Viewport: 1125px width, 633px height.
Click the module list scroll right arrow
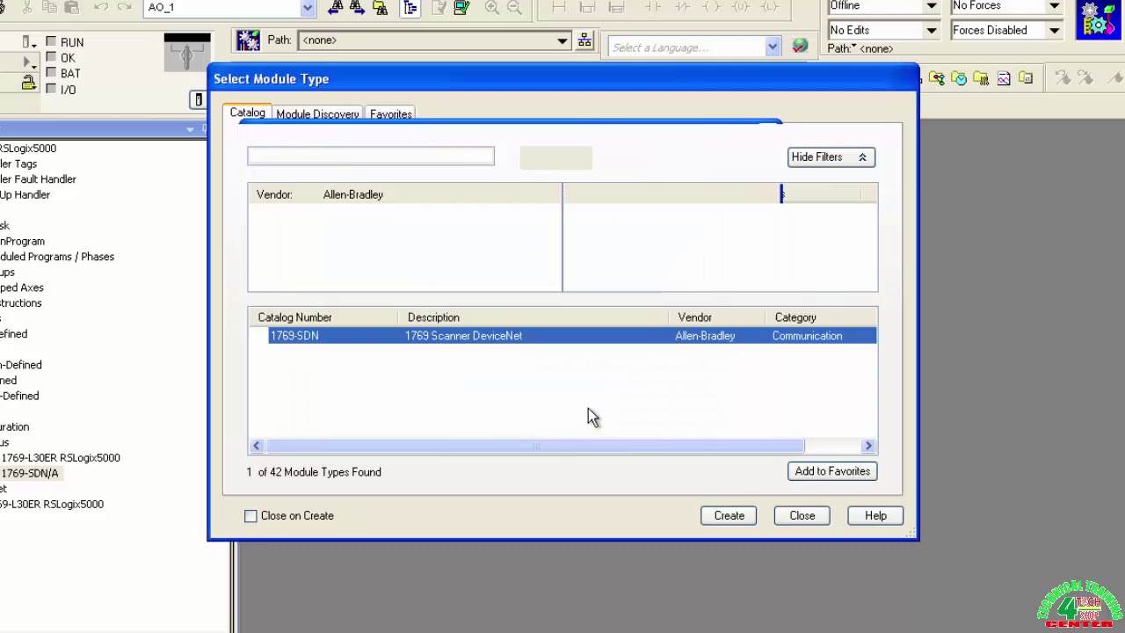(868, 447)
